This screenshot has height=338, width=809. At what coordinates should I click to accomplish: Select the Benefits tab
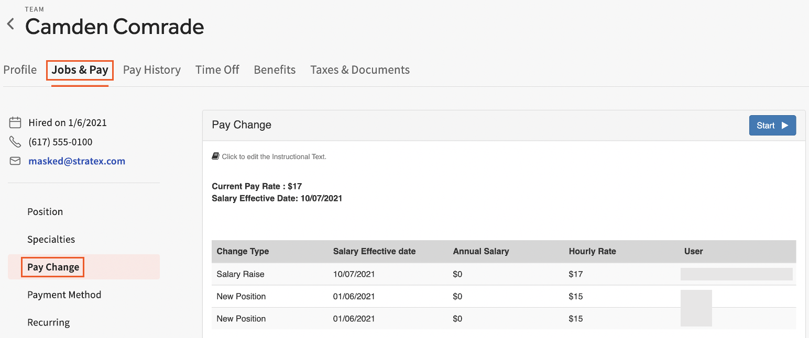(x=275, y=70)
